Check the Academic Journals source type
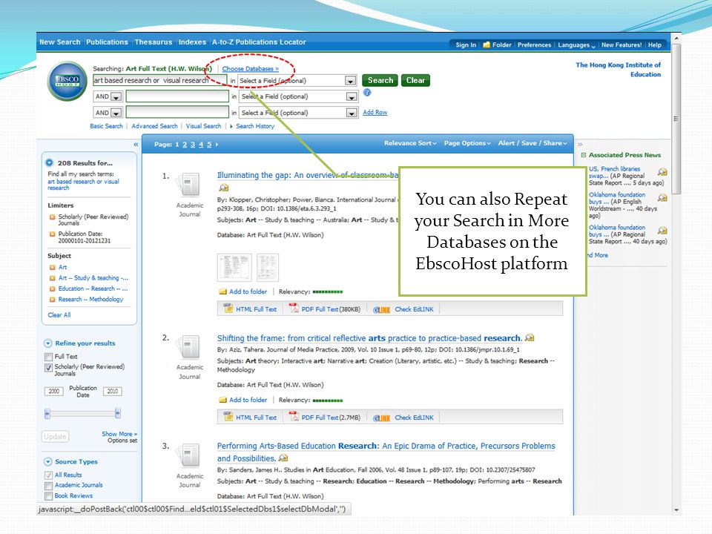Viewport: 712px width, 534px height. [x=49, y=485]
